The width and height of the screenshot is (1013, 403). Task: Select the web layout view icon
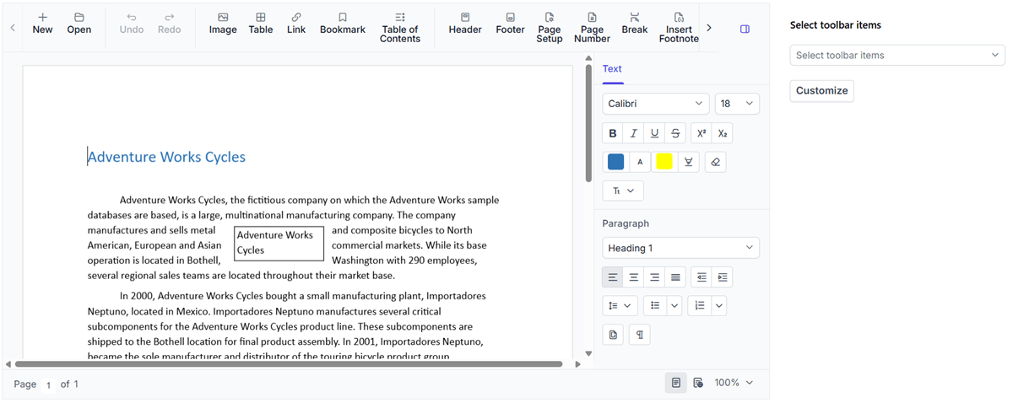click(x=698, y=383)
